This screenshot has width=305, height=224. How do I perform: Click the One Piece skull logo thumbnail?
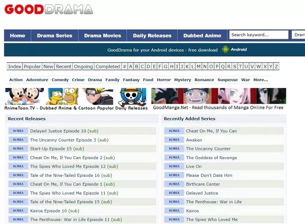pyautogui.click(x=132, y=96)
